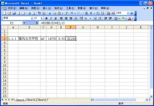
Task: Open the Paste options arrow
Action: pos(62,13)
